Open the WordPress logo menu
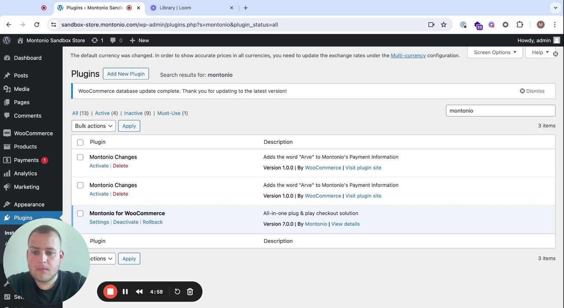Screen dimensions: 564x308 7,40
